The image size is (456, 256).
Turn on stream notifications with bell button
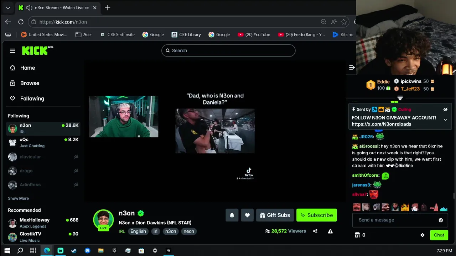232,215
